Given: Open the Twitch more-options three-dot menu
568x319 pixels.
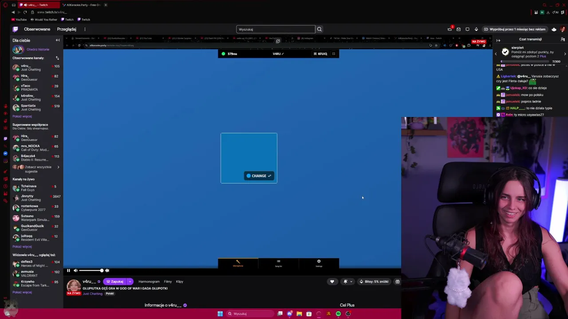Looking at the screenshot, I should pos(85,29).
